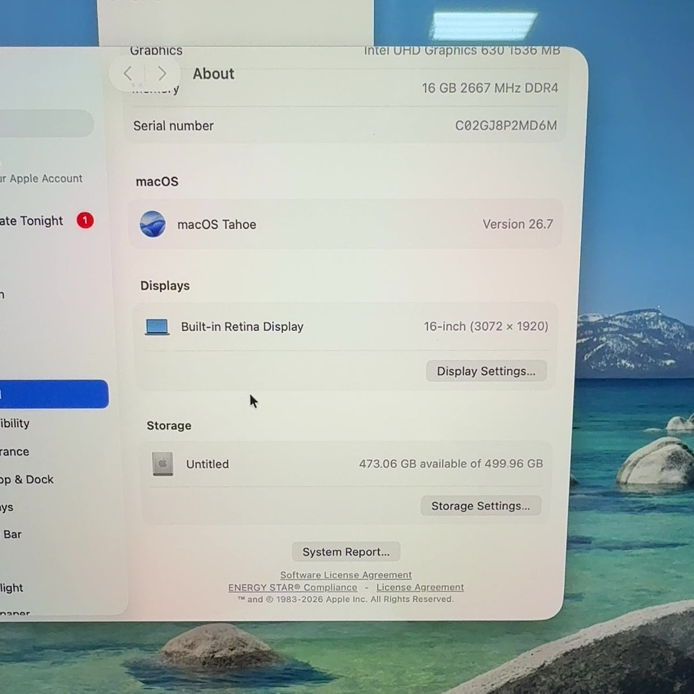Open the Software License Agreement link
Screen dimensions: 694x694
(346, 575)
